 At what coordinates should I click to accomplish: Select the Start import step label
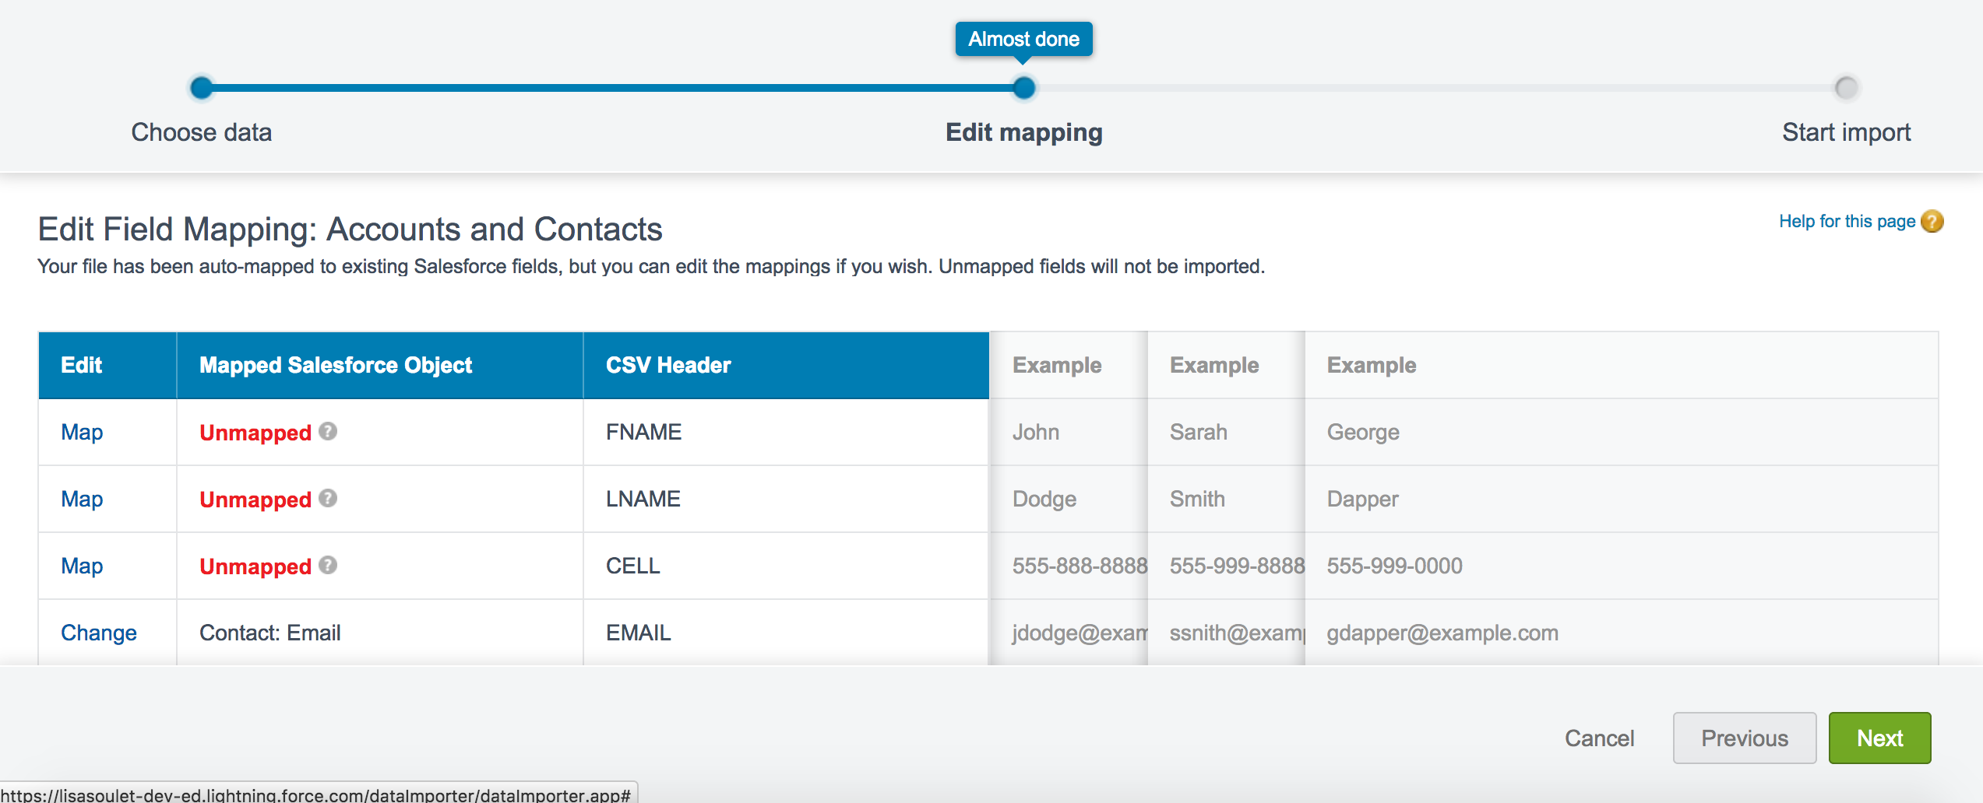tap(1846, 132)
